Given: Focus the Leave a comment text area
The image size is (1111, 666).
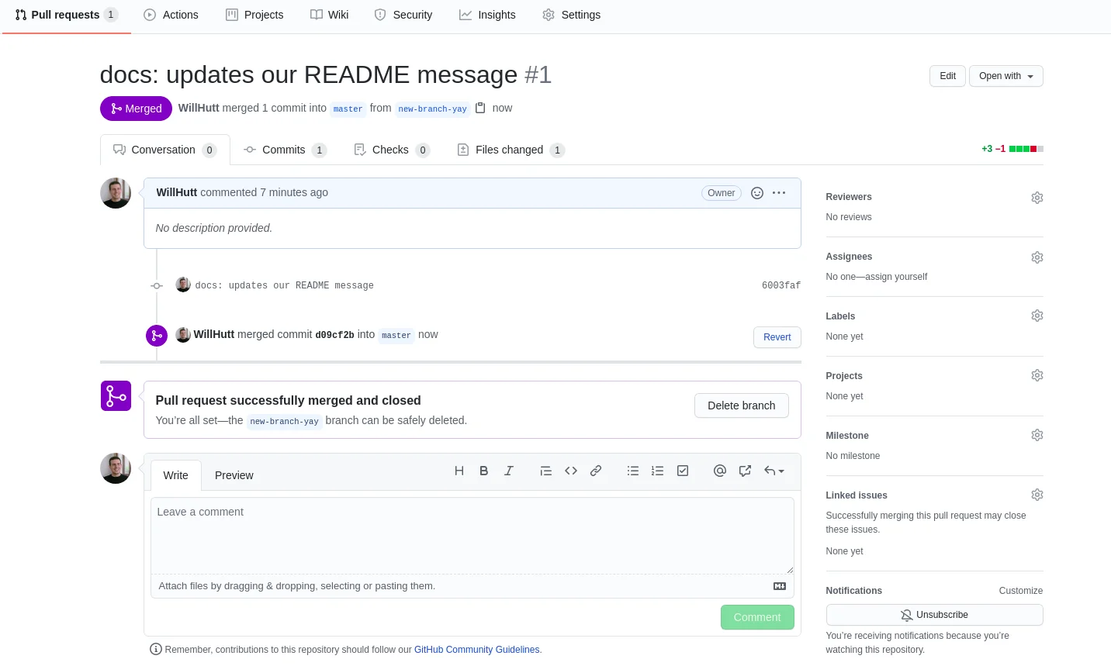Looking at the screenshot, I should (x=472, y=535).
